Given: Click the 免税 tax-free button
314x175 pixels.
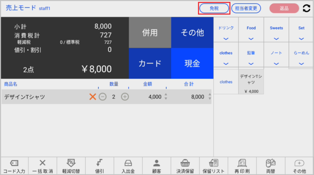Looking at the screenshot, I should (x=214, y=8).
